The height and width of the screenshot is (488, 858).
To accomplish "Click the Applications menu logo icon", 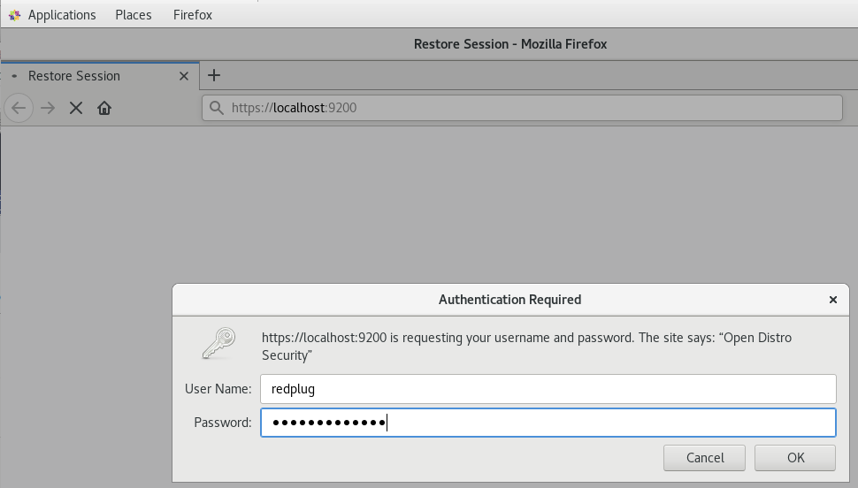I will 15,15.
